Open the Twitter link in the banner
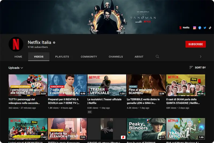Image resolution: width=214 pixels, height=143 pixels. (205, 28)
